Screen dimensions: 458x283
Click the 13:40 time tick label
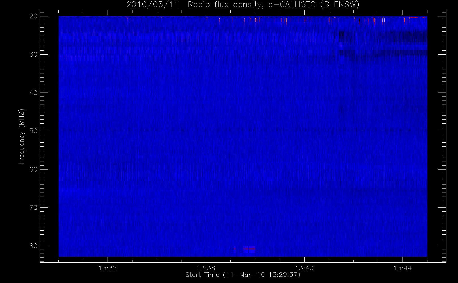(304, 268)
